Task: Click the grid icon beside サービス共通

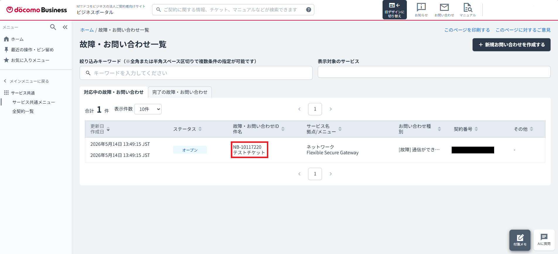Action: click(x=6, y=93)
